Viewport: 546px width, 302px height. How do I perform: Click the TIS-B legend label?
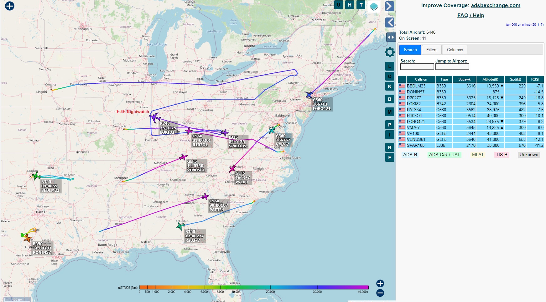(502, 155)
